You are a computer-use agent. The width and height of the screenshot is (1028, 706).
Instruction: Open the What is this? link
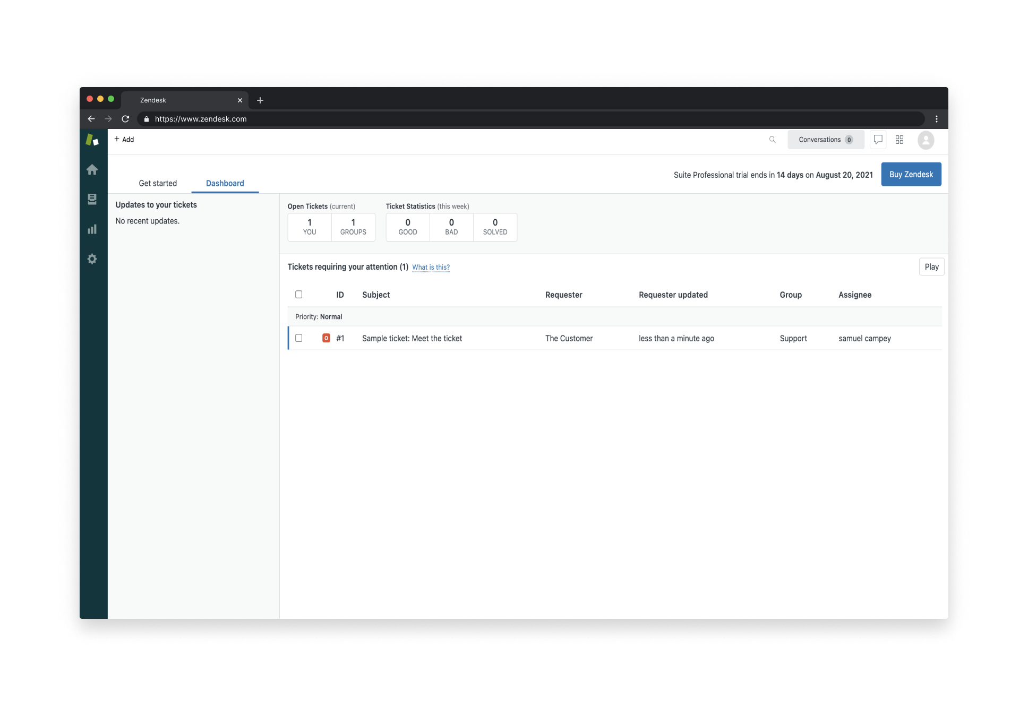431,268
